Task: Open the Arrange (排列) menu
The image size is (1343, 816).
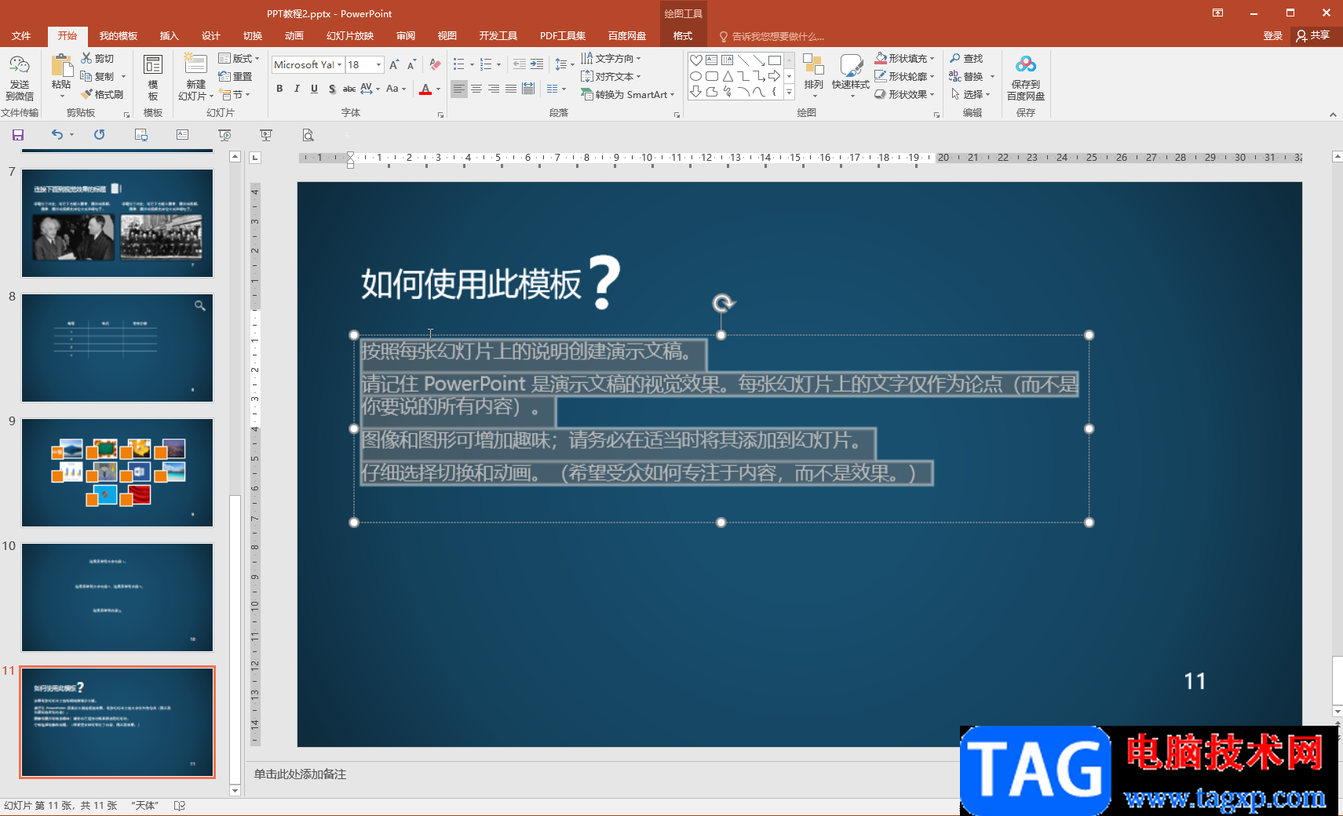Action: pyautogui.click(x=814, y=77)
